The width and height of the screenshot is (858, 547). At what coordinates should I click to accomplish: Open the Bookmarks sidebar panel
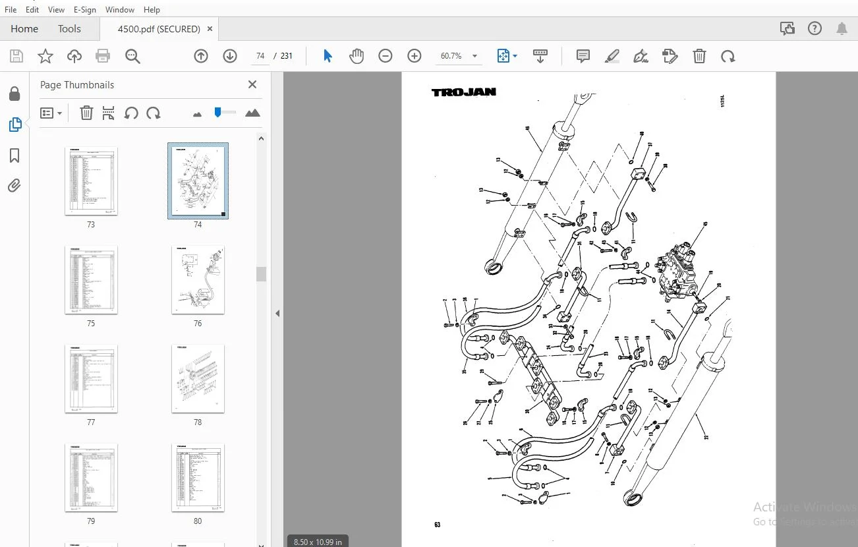14,156
